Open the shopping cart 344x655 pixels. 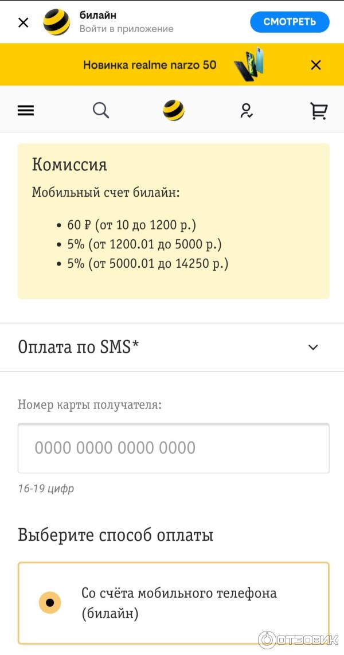click(x=319, y=111)
